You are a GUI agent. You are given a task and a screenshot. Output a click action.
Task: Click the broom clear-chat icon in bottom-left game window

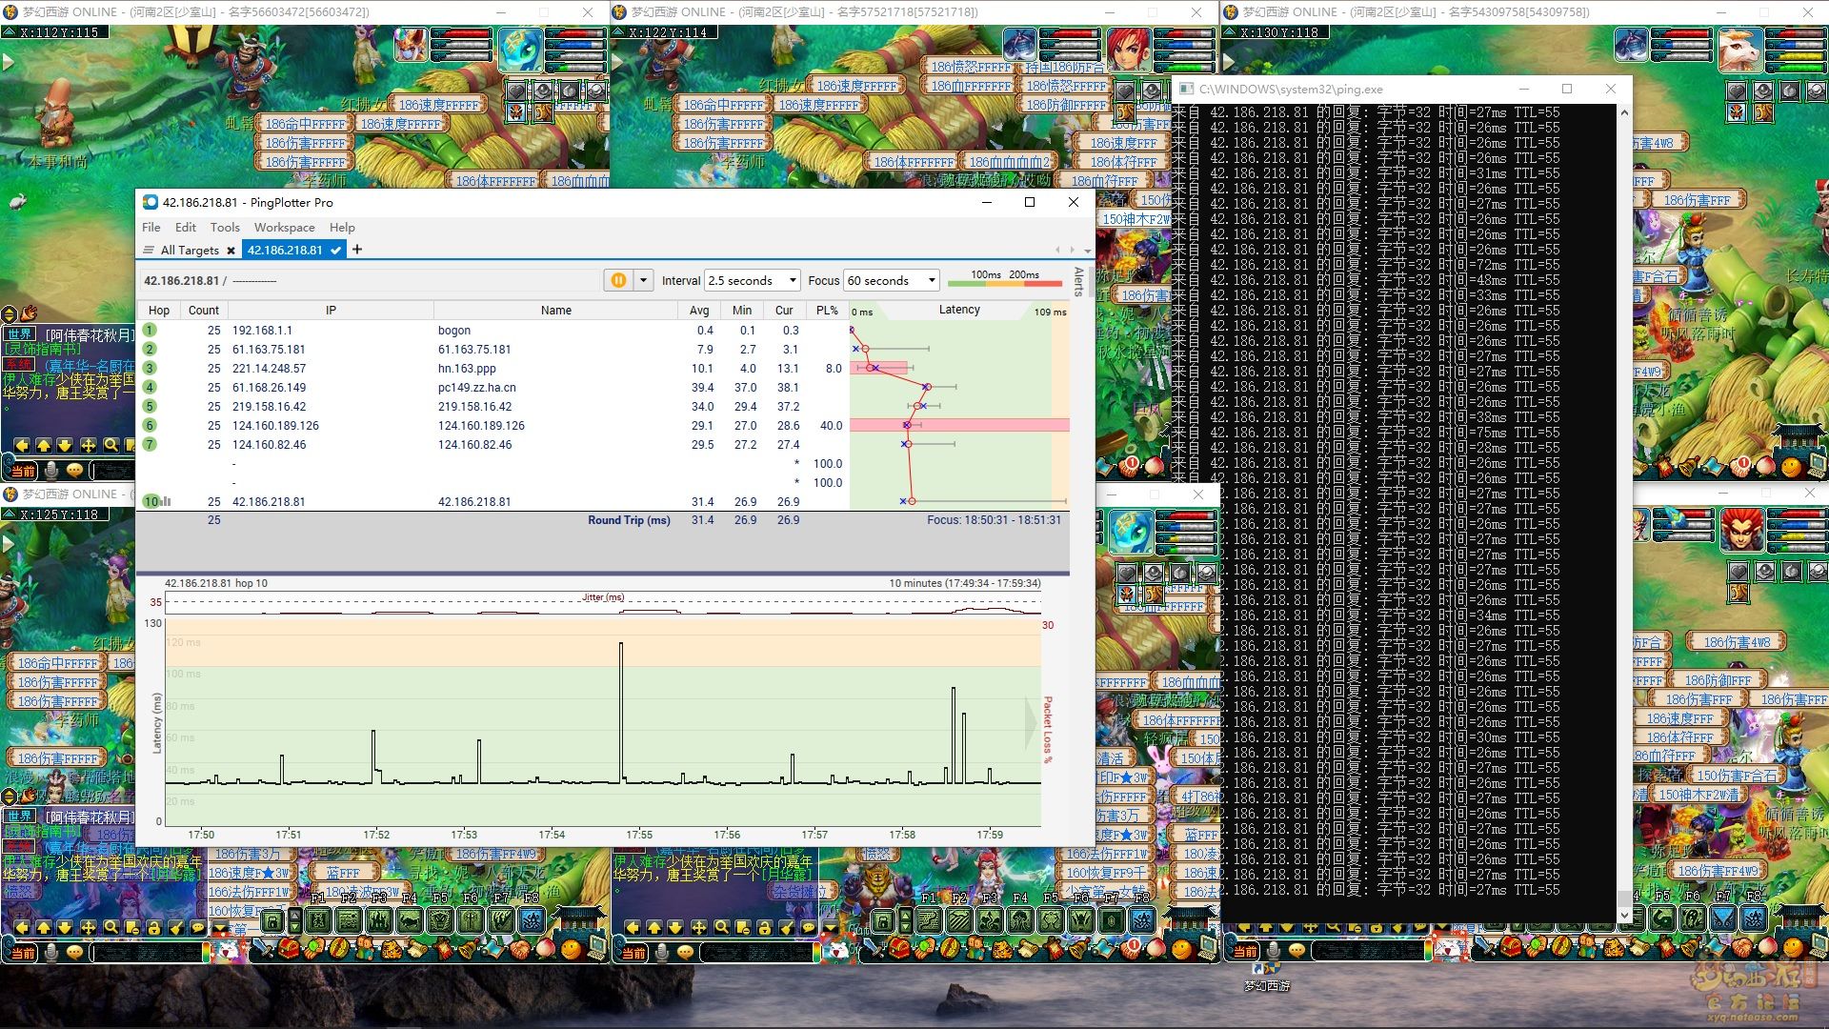(175, 927)
